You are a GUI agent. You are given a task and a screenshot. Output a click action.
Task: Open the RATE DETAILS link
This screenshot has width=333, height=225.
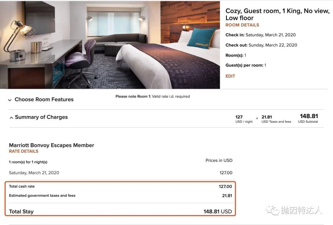23,151
